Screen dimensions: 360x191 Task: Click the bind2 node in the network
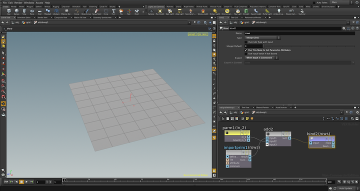322,142
